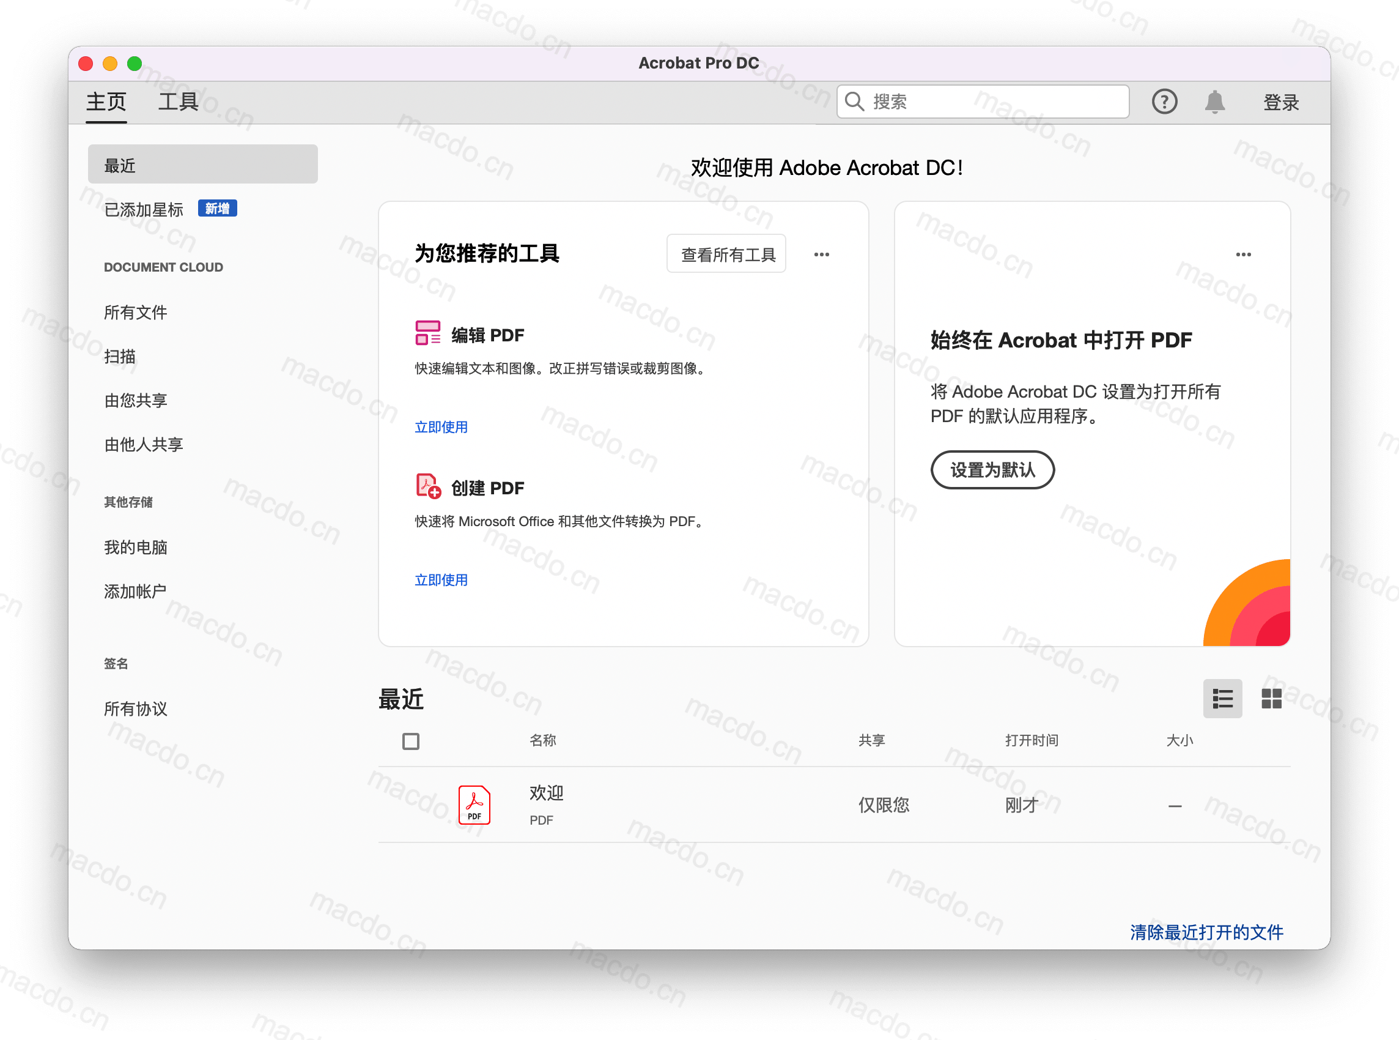Click the 清除最近打开的文件 link
The height and width of the screenshot is (1040, 1399).
coord(1206,932)
